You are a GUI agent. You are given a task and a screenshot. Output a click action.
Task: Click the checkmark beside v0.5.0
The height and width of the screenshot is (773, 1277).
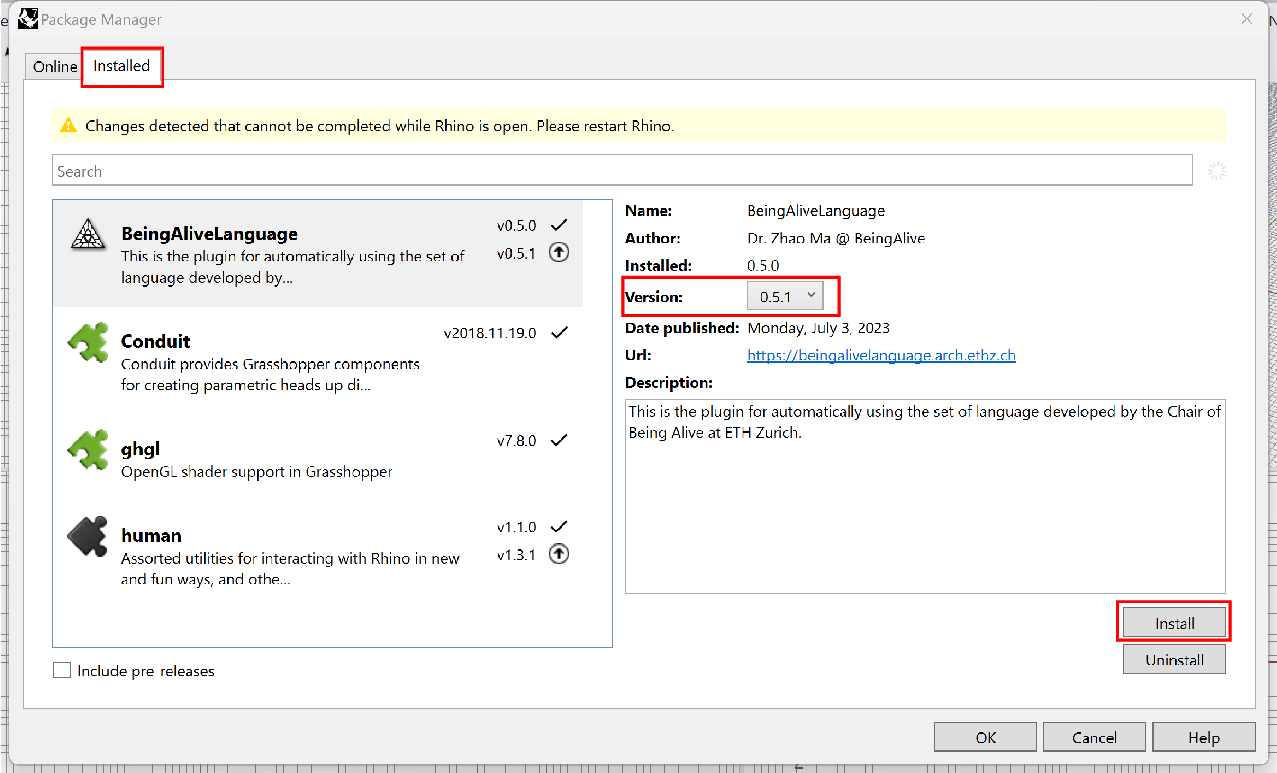pos(559,225)
